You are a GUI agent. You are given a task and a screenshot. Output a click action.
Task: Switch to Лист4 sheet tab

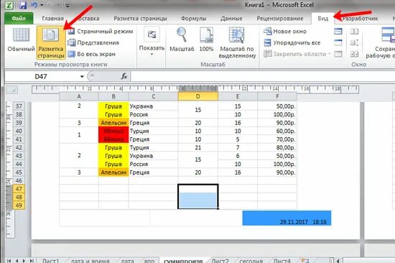coord(282,261)
